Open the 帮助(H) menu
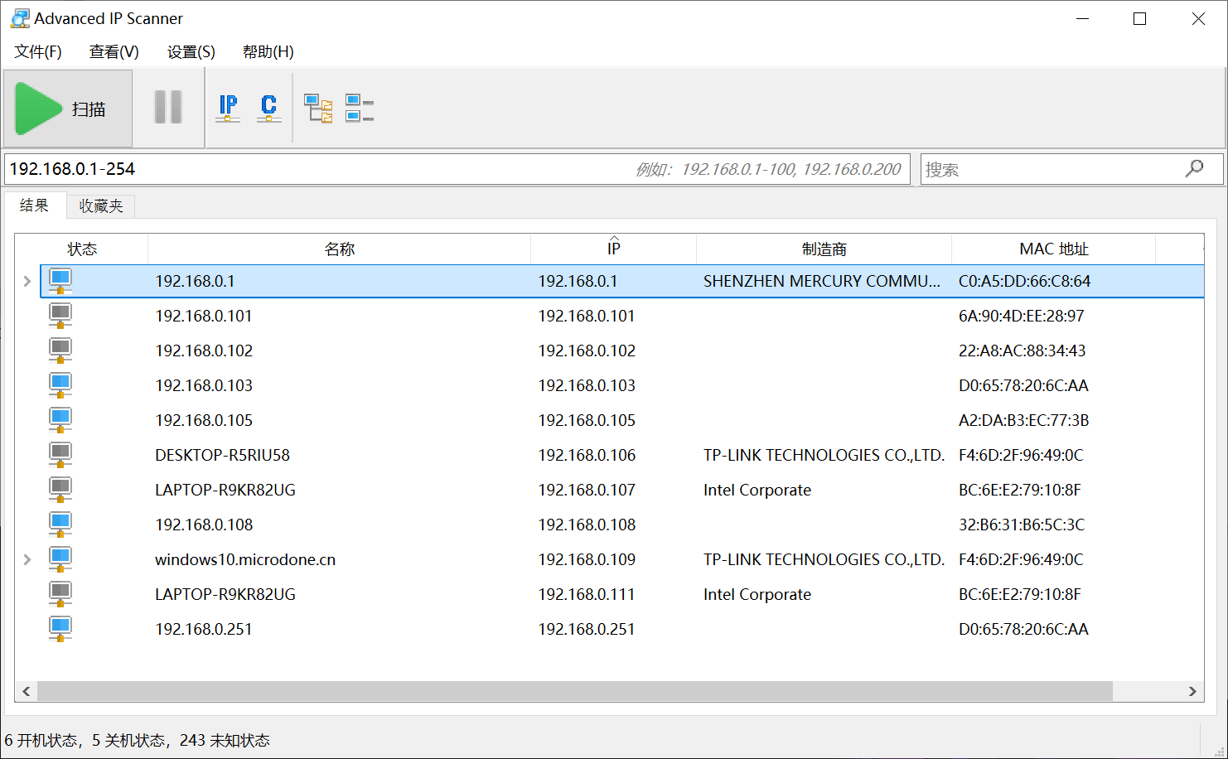Image resolution: width=1228 pixels, height=759 pixels. click(268, 51)
